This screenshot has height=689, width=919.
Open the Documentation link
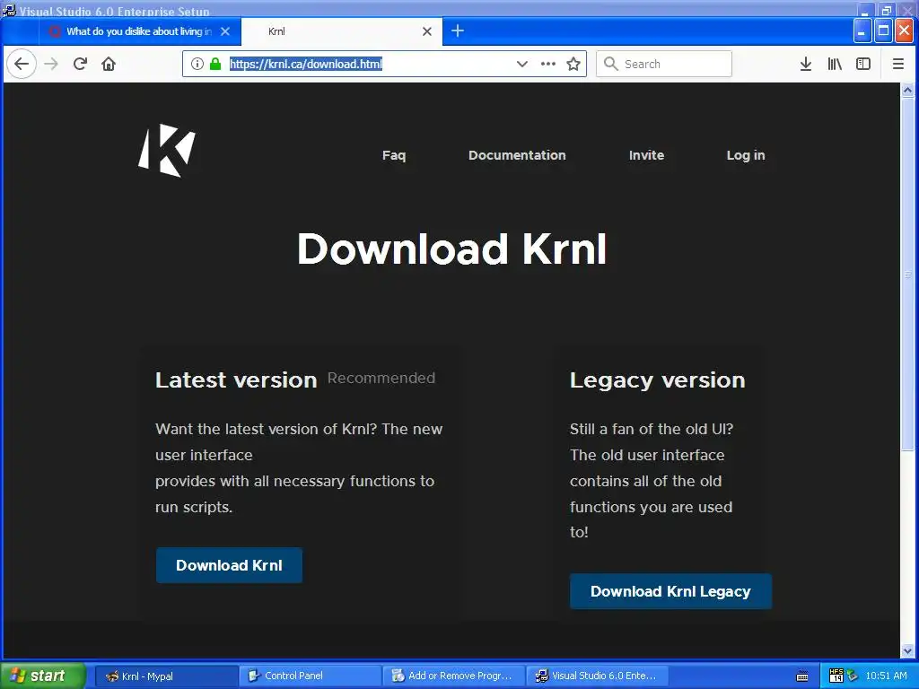[x=517, y=155]
